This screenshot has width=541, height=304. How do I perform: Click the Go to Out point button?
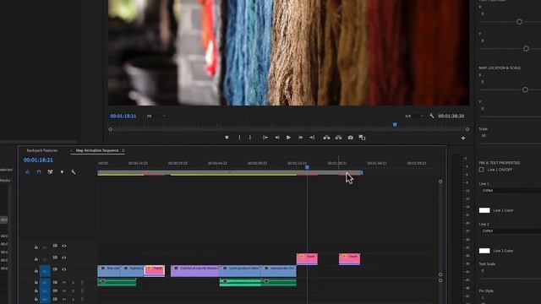312,138
